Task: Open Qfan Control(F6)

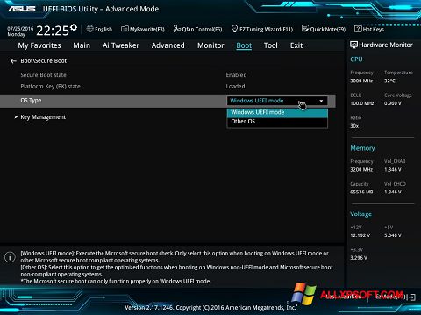Action: point(197,29)
